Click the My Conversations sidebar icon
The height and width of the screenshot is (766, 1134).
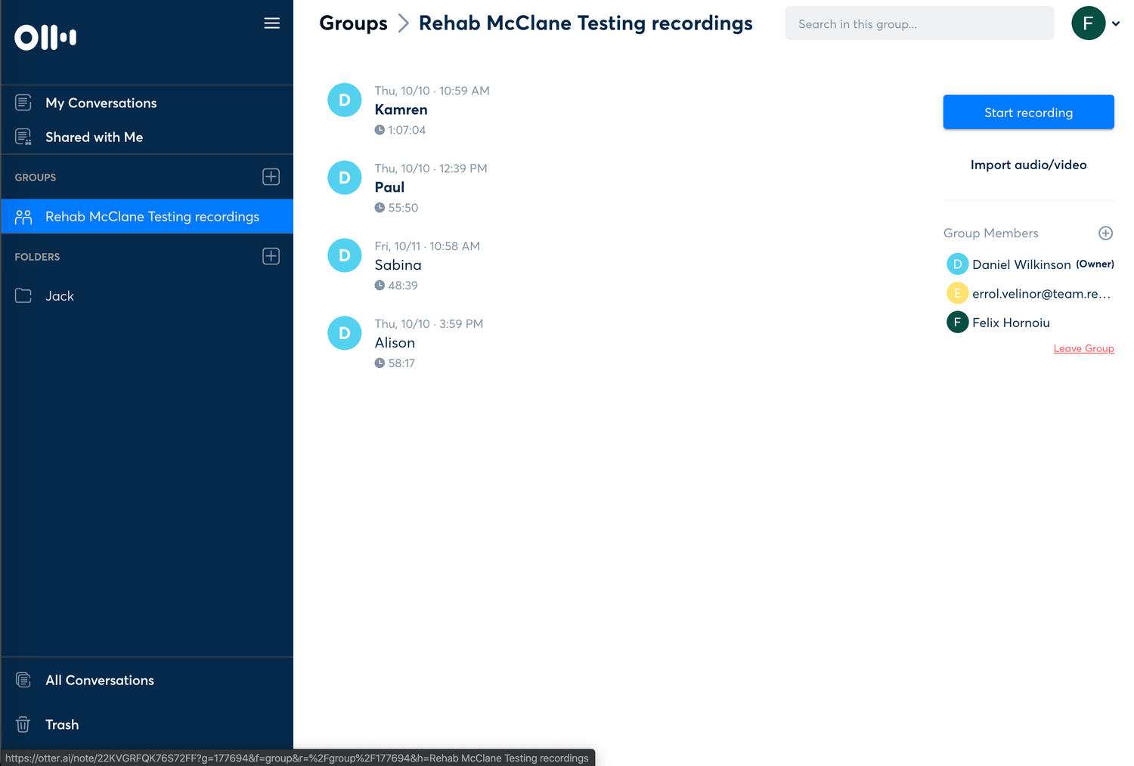tap(23, 102)
